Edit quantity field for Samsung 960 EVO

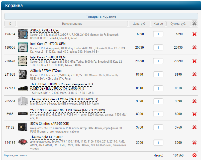[158, 114]
